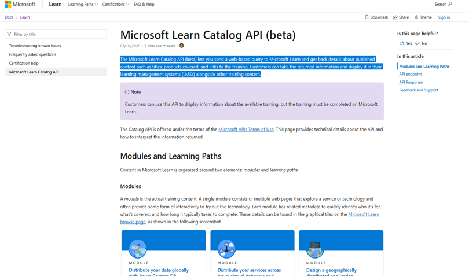Click the 'In this article' heading
Screen dimensions: 469x276
(410, 56)
